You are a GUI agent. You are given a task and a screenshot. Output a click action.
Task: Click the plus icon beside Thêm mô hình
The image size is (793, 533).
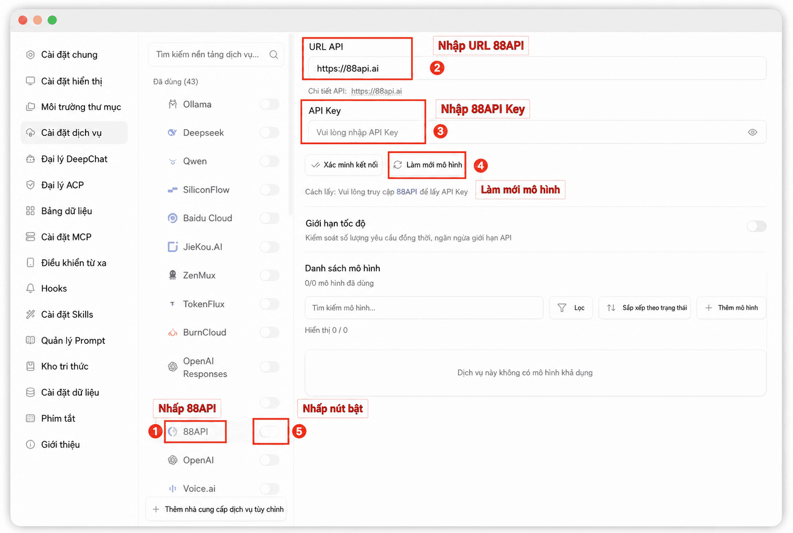709,308
